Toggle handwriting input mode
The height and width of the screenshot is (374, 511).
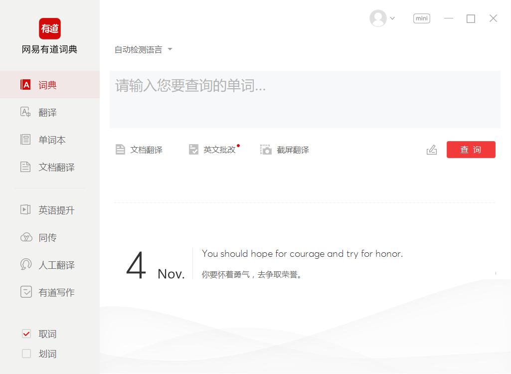click(431, 149)
